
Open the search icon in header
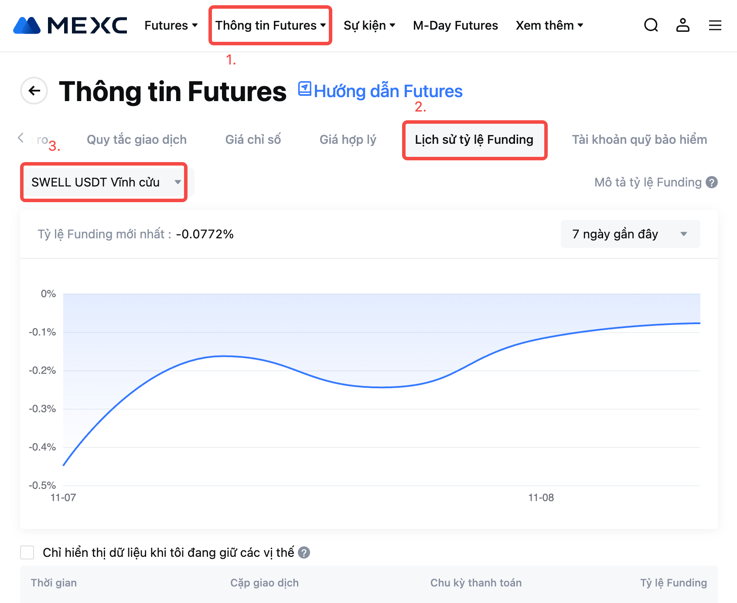[x=651, y=25]
